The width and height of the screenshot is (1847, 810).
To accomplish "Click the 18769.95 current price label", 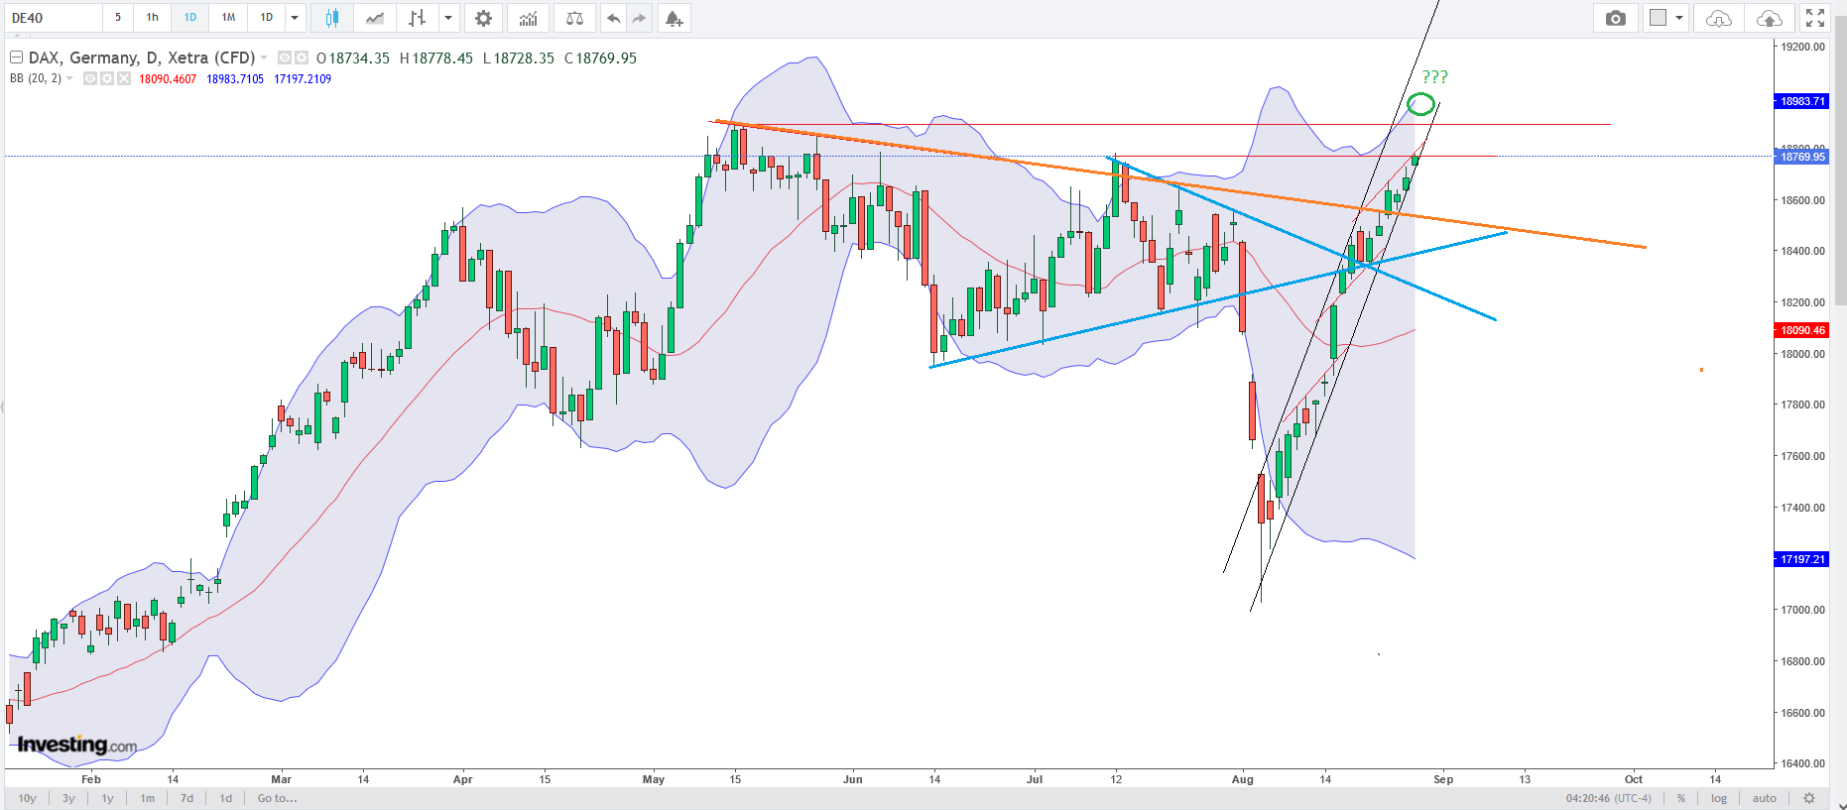I will point(1801,157).
